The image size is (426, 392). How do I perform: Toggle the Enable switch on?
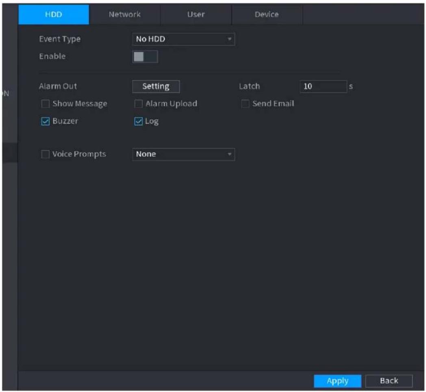(145, 57)
